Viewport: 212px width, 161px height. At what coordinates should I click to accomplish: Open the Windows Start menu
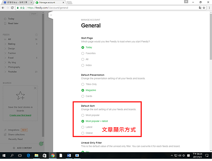[x=4, y=156]
